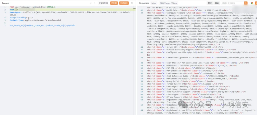Screen dimensions: 257x115
Task: Place the cursor on the POST request line
Action: pos(32,7)
